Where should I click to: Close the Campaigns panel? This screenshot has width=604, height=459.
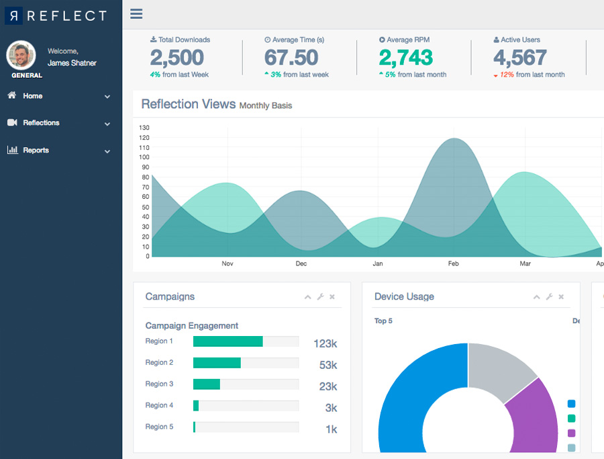click(332, 296)
